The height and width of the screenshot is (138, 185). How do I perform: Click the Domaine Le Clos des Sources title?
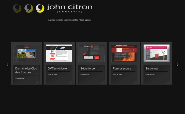click(26, 70)
